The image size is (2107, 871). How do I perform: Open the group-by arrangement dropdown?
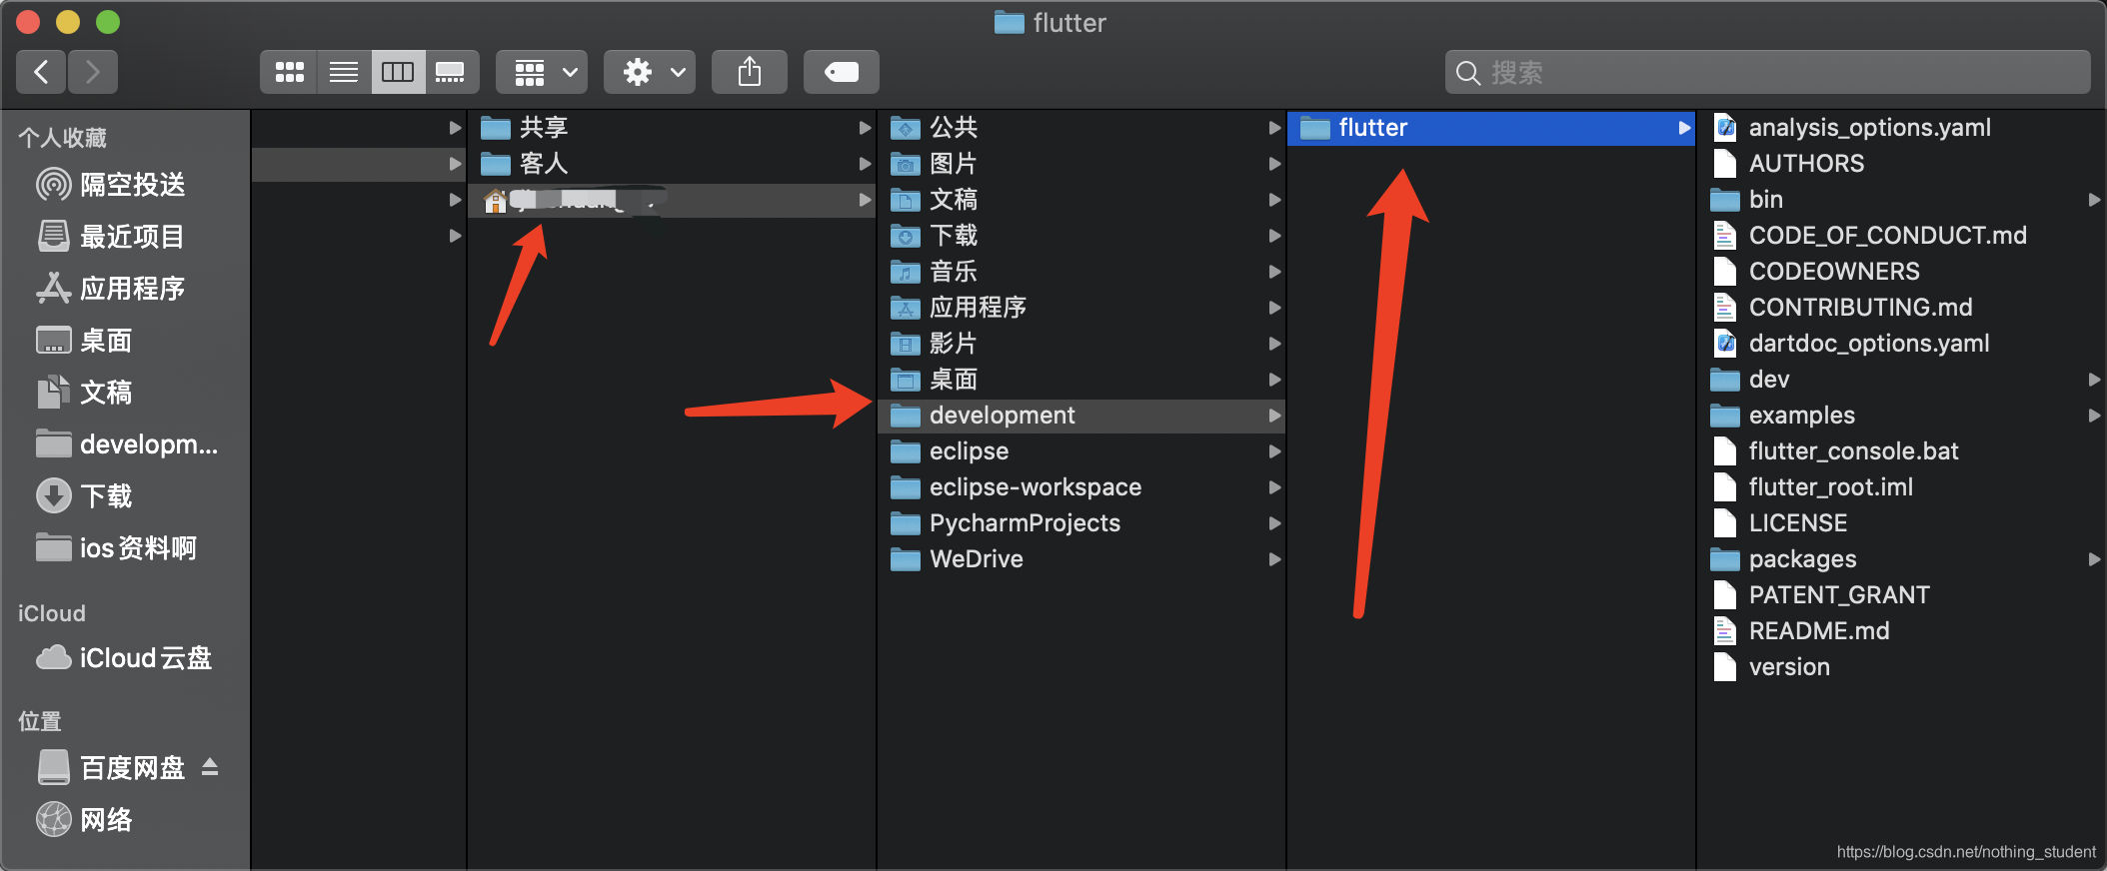pos(543,72)
